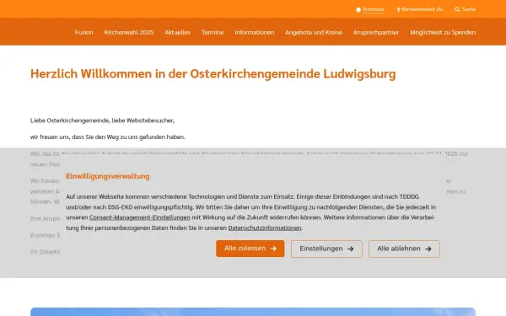506x316 pixels.
Task: Go to the Aktuelles menu
Action: pyautogui.click(x=177, y=32)
